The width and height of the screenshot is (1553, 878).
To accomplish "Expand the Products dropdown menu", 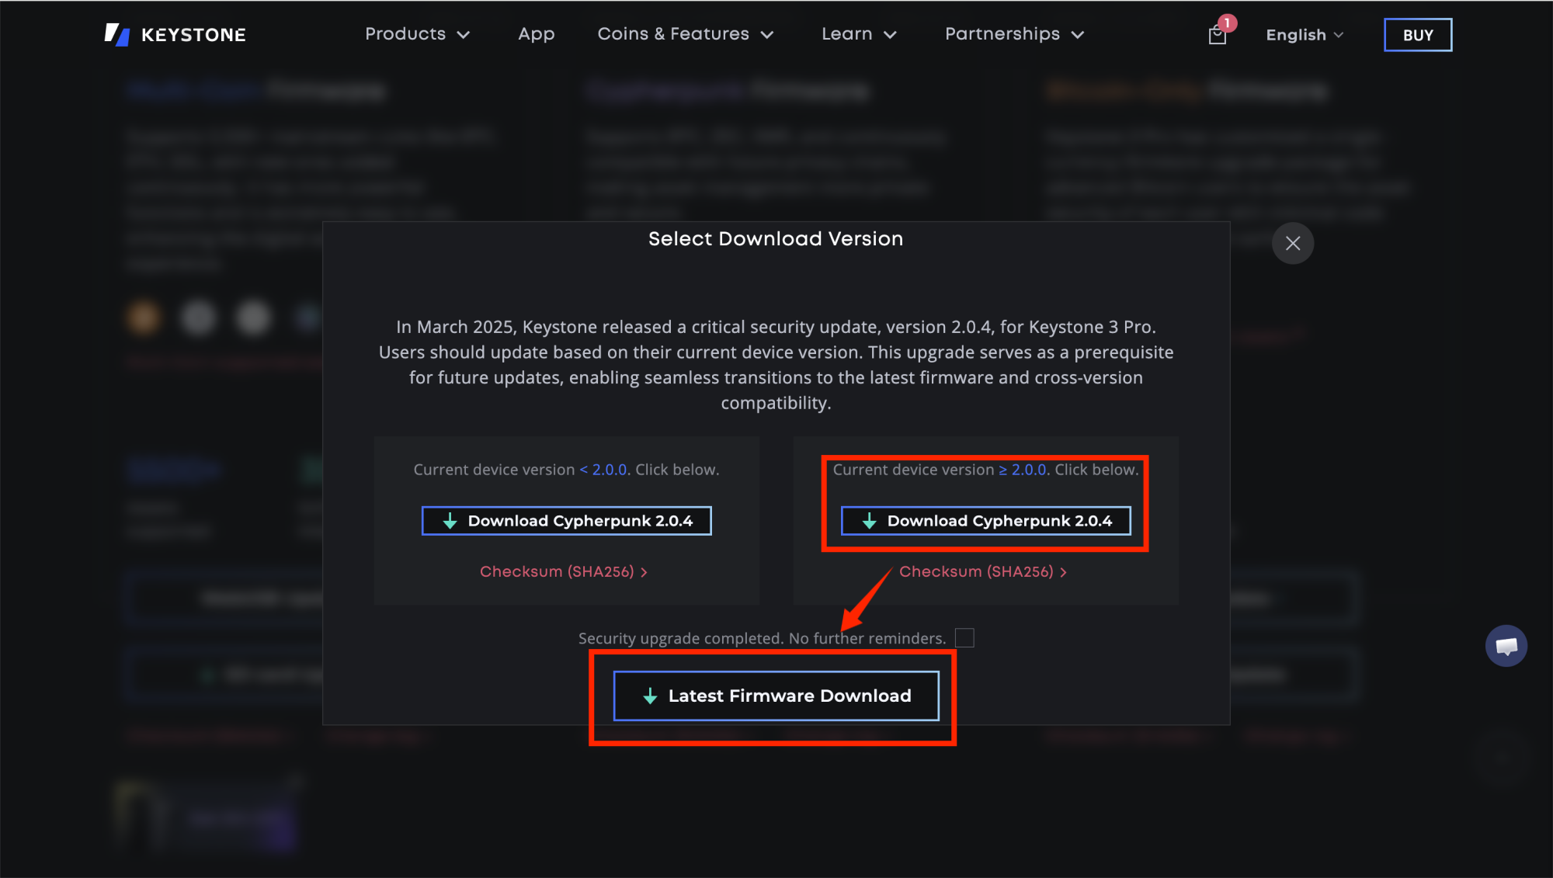I will pyautogui.click(x=418, y=34).
